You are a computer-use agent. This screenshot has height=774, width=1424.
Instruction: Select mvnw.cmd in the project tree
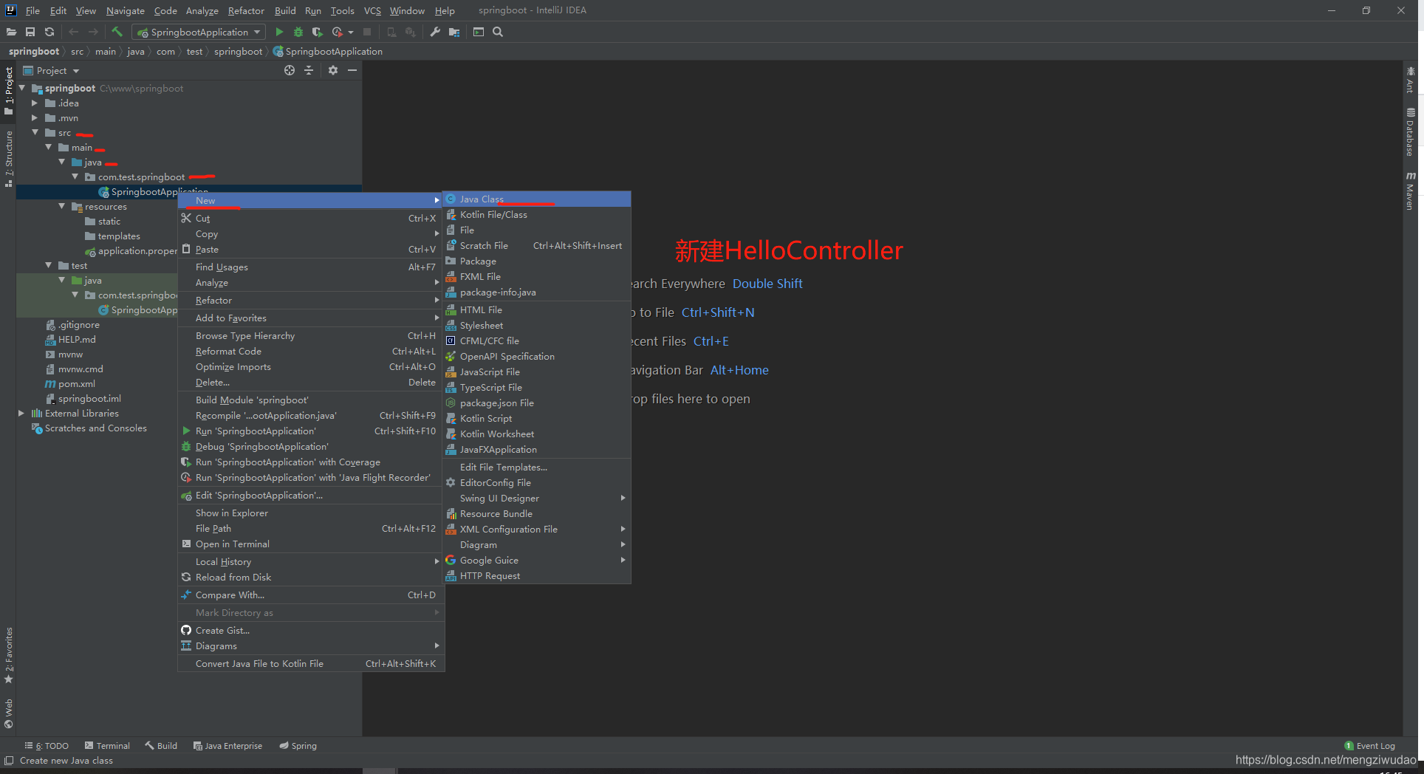[x=81, y=369]
